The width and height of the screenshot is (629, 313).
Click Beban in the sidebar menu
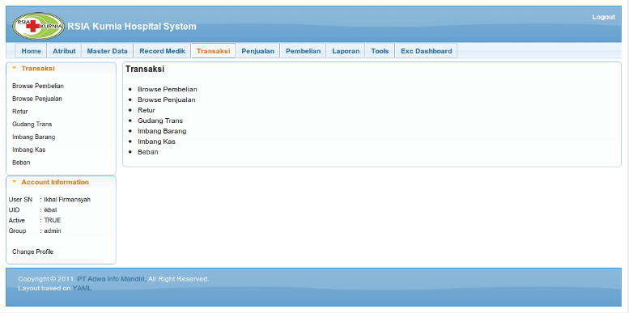(x=21, y=163)
